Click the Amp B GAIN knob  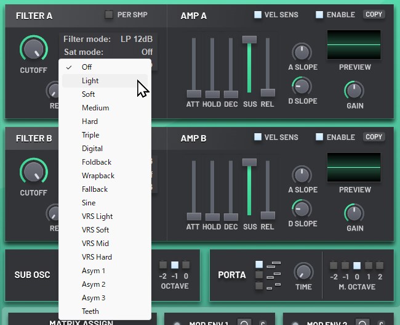[x=354, y=213]
